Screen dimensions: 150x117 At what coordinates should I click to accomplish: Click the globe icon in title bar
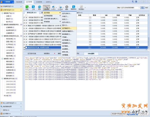(x=133, y=2)
